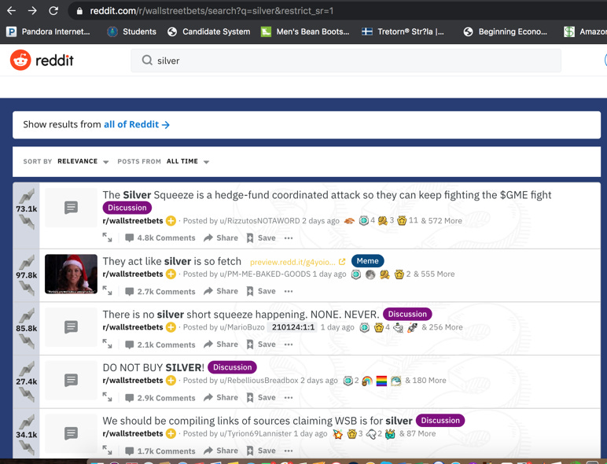Upvote 'There is no silver short squeeze' post
607x464 pixels.
[27, 315]
